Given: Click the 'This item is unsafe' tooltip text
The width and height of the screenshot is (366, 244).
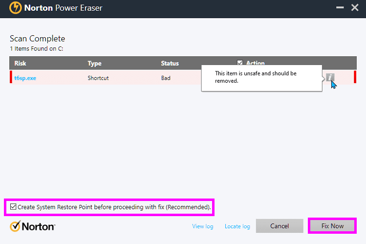Looking at the screenshot, I should [x=256, y=77].
